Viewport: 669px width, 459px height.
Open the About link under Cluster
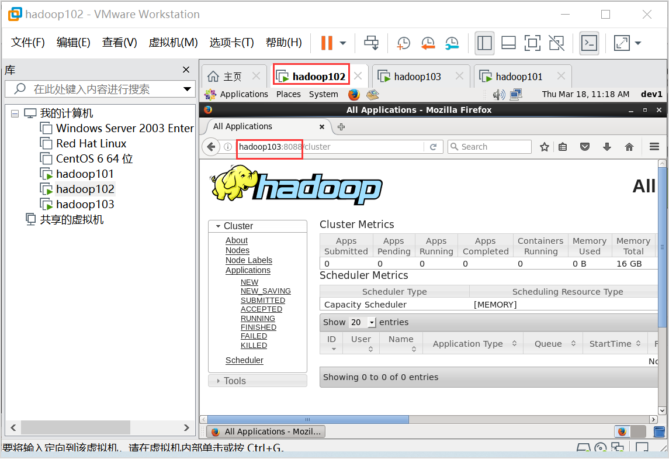point(237,240)
